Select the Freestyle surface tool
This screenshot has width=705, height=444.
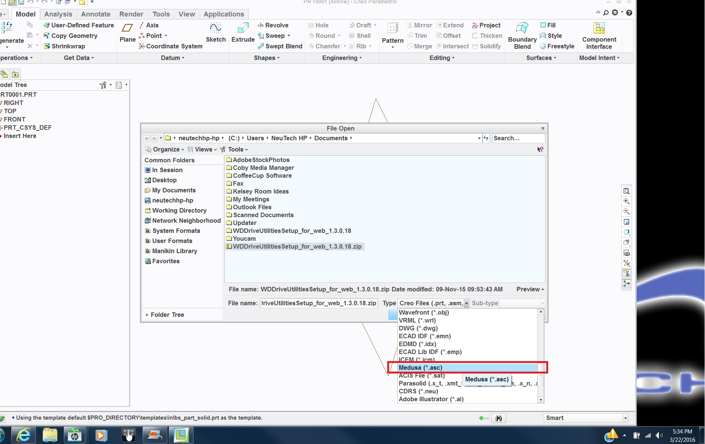(x=557, y=46)
